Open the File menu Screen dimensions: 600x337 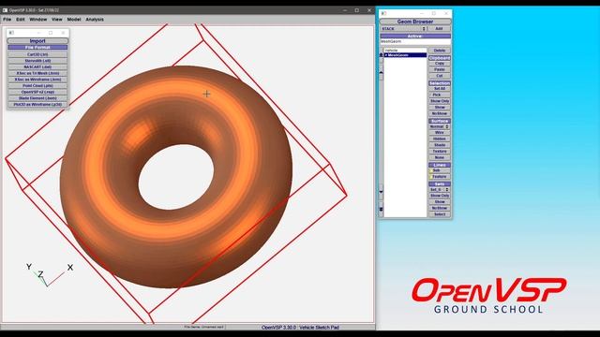pyautogui.click(x=7, y=19)
